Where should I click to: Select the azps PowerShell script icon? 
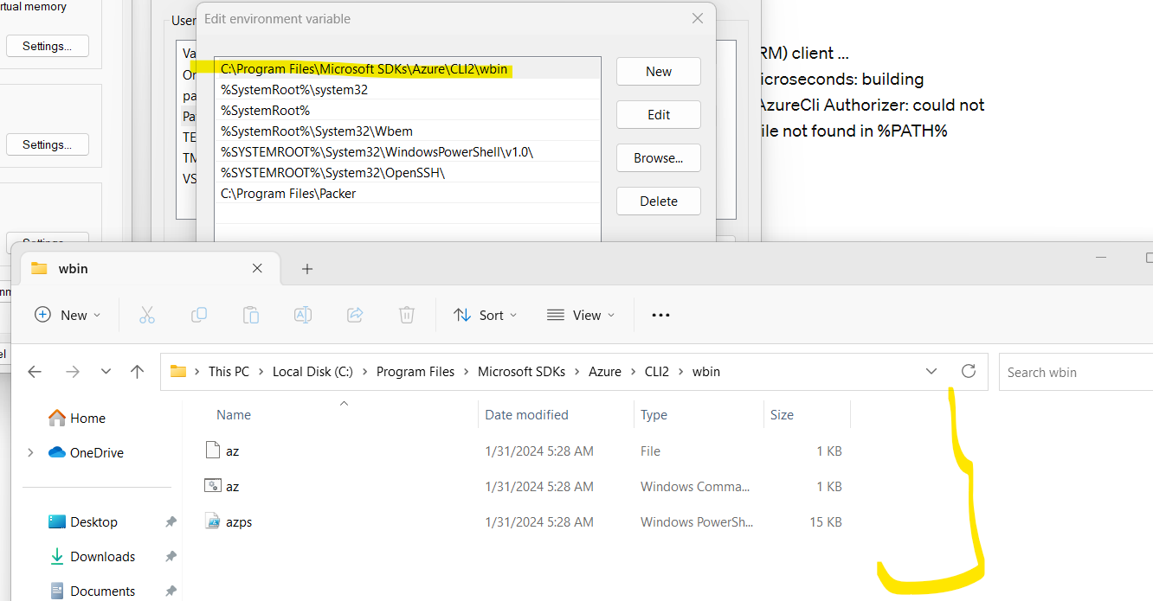click(213, 521)
